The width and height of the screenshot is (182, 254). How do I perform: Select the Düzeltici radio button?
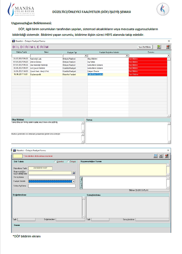[x=55, y=162]
